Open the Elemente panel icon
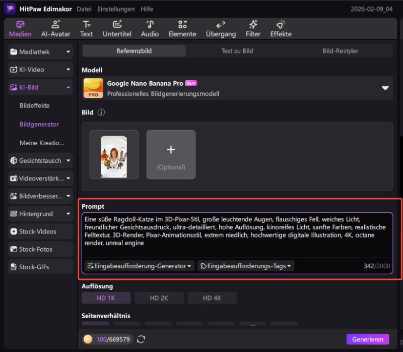 [x=182, y=29]
